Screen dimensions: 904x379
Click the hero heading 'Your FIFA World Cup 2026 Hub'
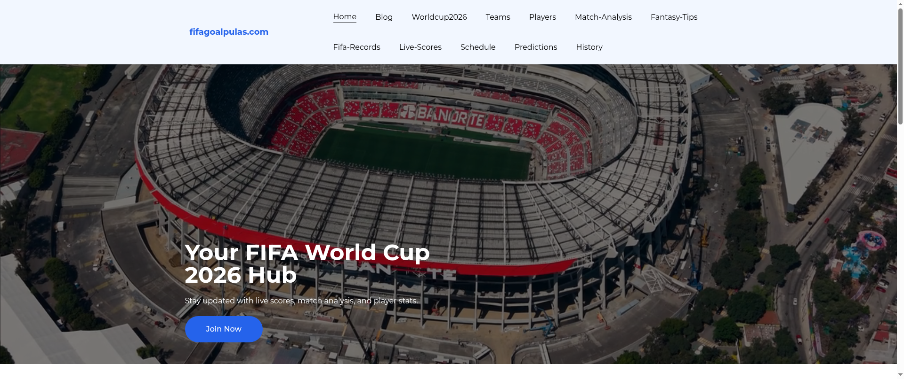point(307,263)
